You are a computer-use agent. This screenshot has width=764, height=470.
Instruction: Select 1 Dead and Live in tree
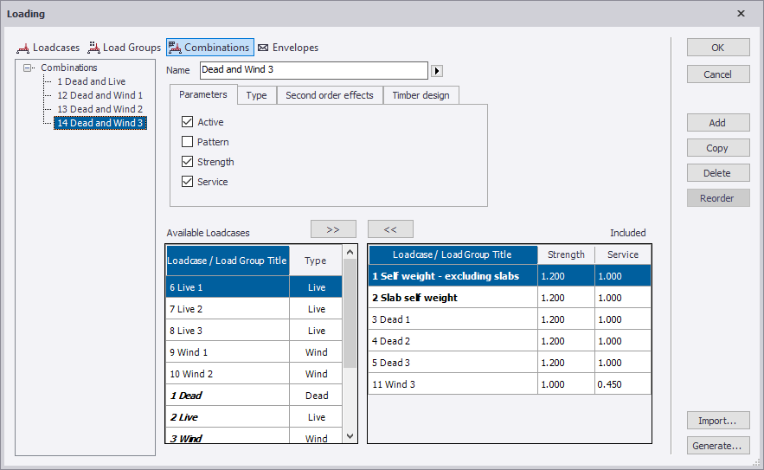pos(91,81)
